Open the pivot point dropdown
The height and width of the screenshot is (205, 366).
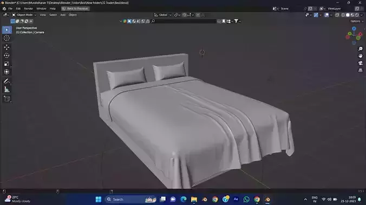pos(178,15)
